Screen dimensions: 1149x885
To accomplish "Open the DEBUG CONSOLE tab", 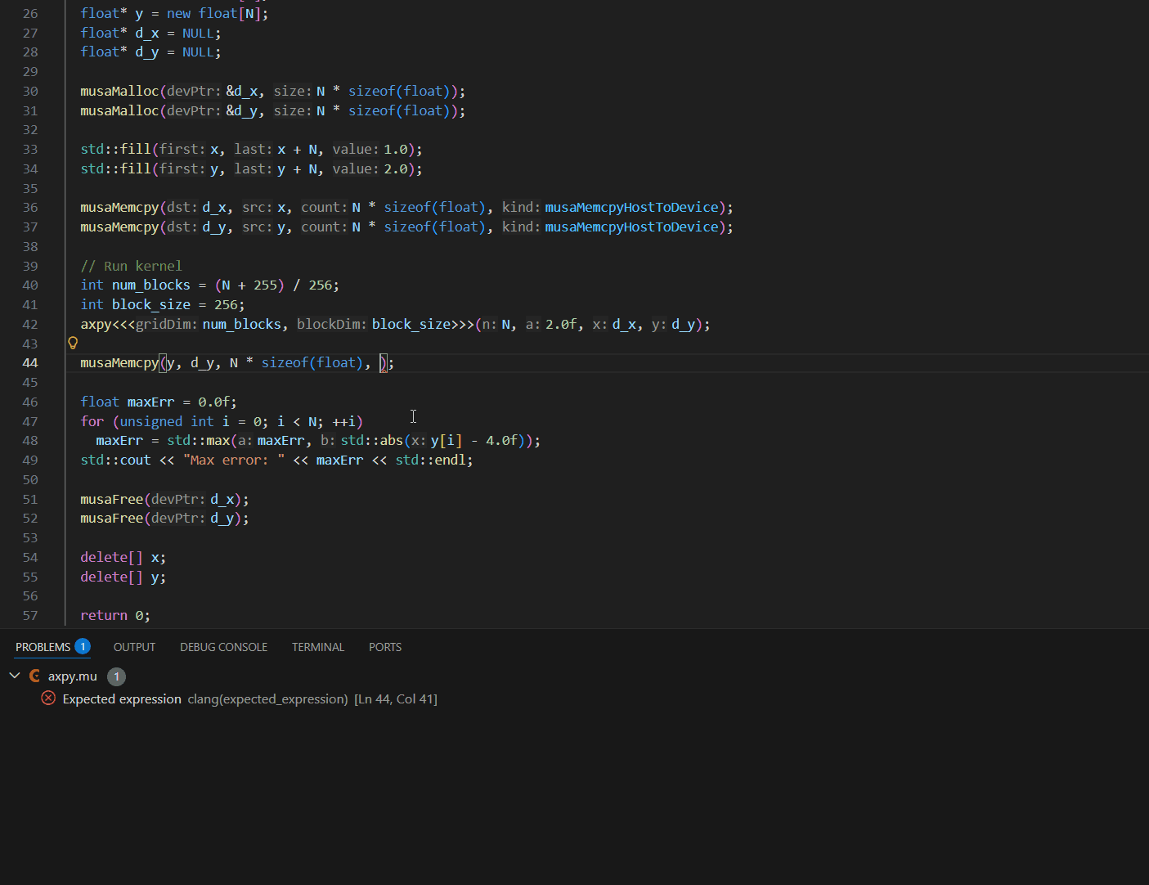I will tap(223, 647).
